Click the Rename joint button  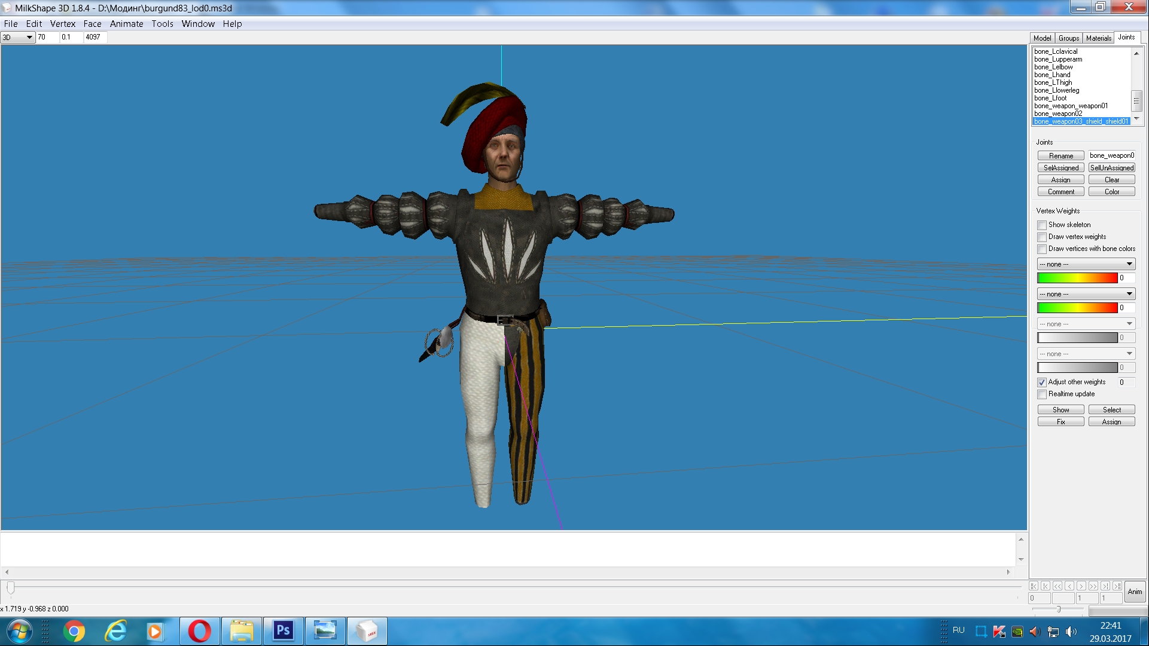(1060, 156)
